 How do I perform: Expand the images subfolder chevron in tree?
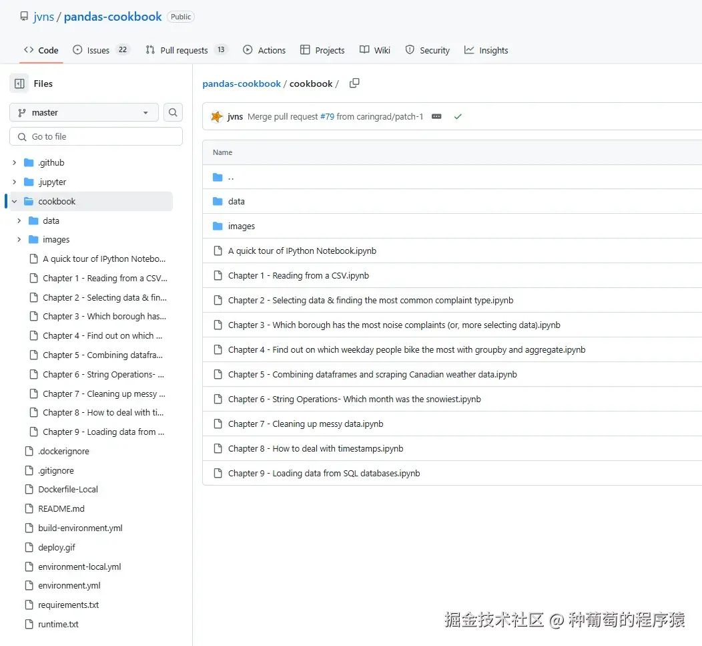coord(19,239)
